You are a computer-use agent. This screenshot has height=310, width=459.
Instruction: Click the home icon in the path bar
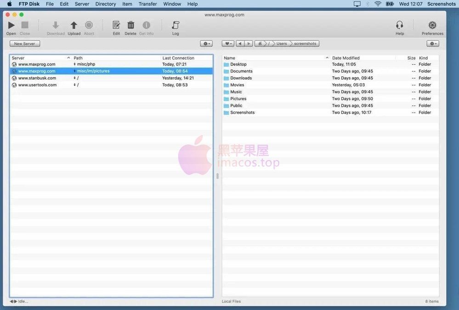coord(260,44)
